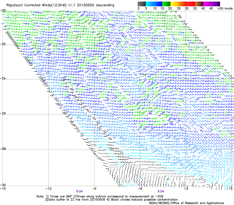This screenshot has height=205, width=234.
Task: Select the '>50 knots' legend label
Action: pos(225,9)
